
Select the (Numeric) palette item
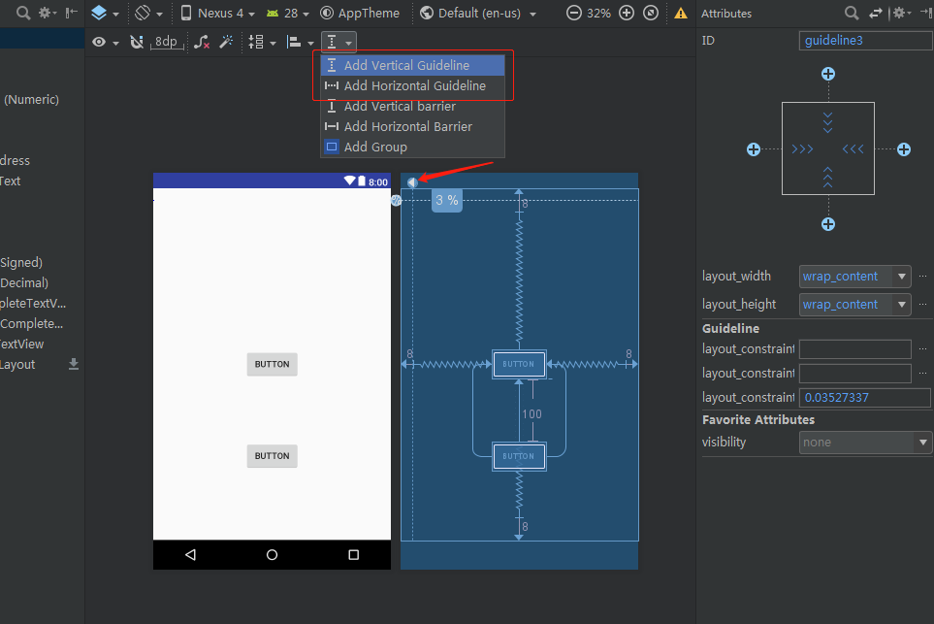point(32,100)
